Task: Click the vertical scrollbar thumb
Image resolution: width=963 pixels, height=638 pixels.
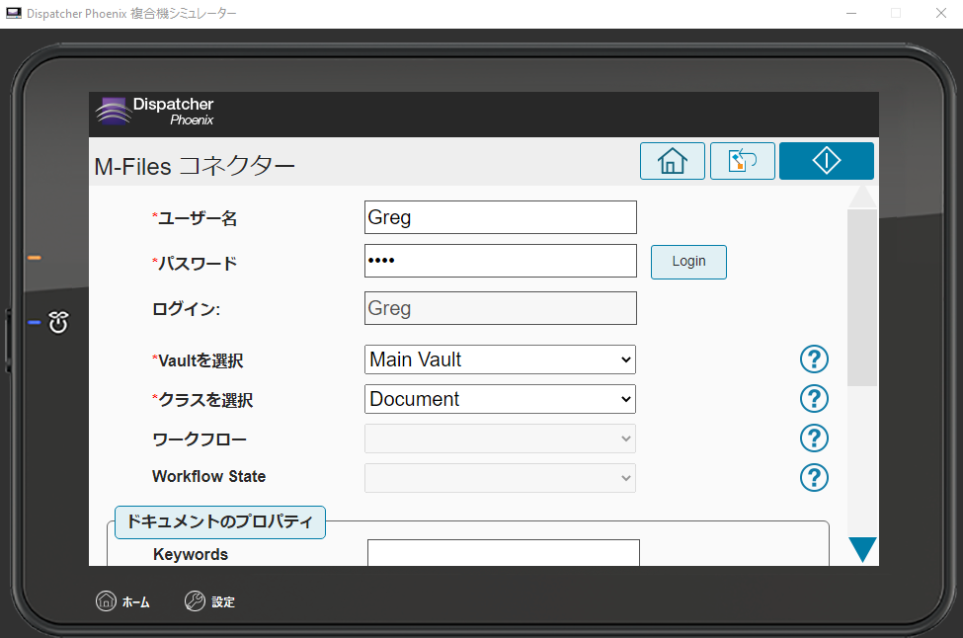Action: coord(862,298)
